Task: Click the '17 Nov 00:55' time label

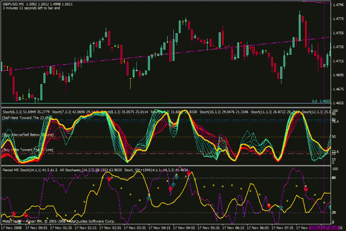Action: coord(36,228)
